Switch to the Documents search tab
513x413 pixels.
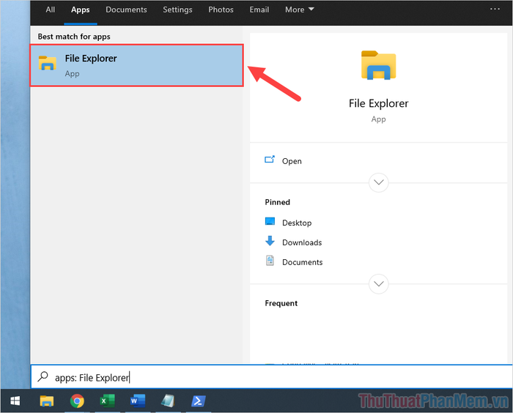click(126, 10)
